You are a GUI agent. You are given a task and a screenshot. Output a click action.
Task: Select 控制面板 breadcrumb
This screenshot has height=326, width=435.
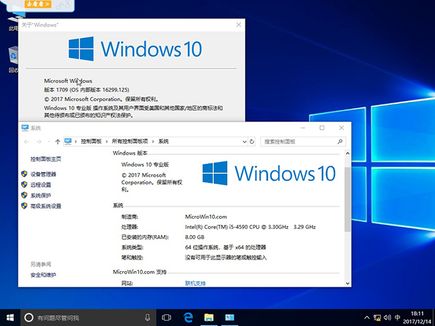pos(91,141)
